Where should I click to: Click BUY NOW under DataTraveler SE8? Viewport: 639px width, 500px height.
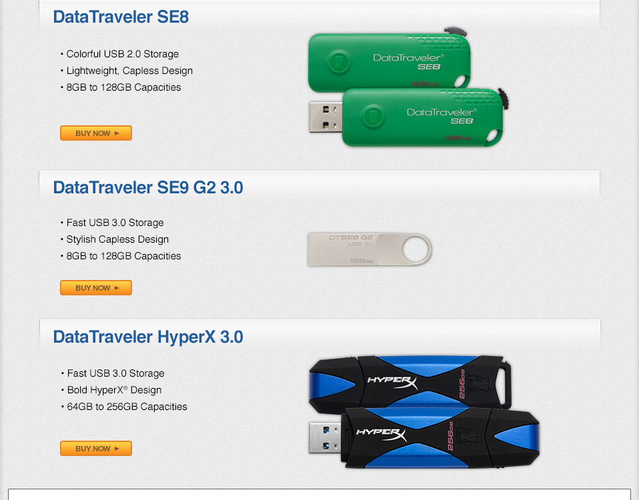coord(96,133)
